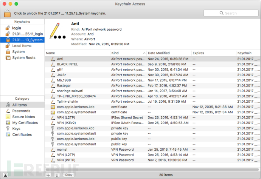Image resolution: width=261 pixels, height=179 pixels.
Task: Click the Keys category key icon
Action: (8, 128)
